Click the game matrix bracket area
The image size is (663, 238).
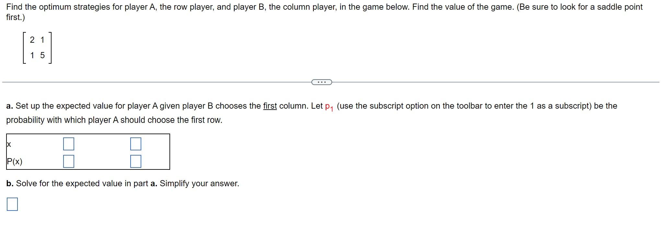[x=37, y=47]
